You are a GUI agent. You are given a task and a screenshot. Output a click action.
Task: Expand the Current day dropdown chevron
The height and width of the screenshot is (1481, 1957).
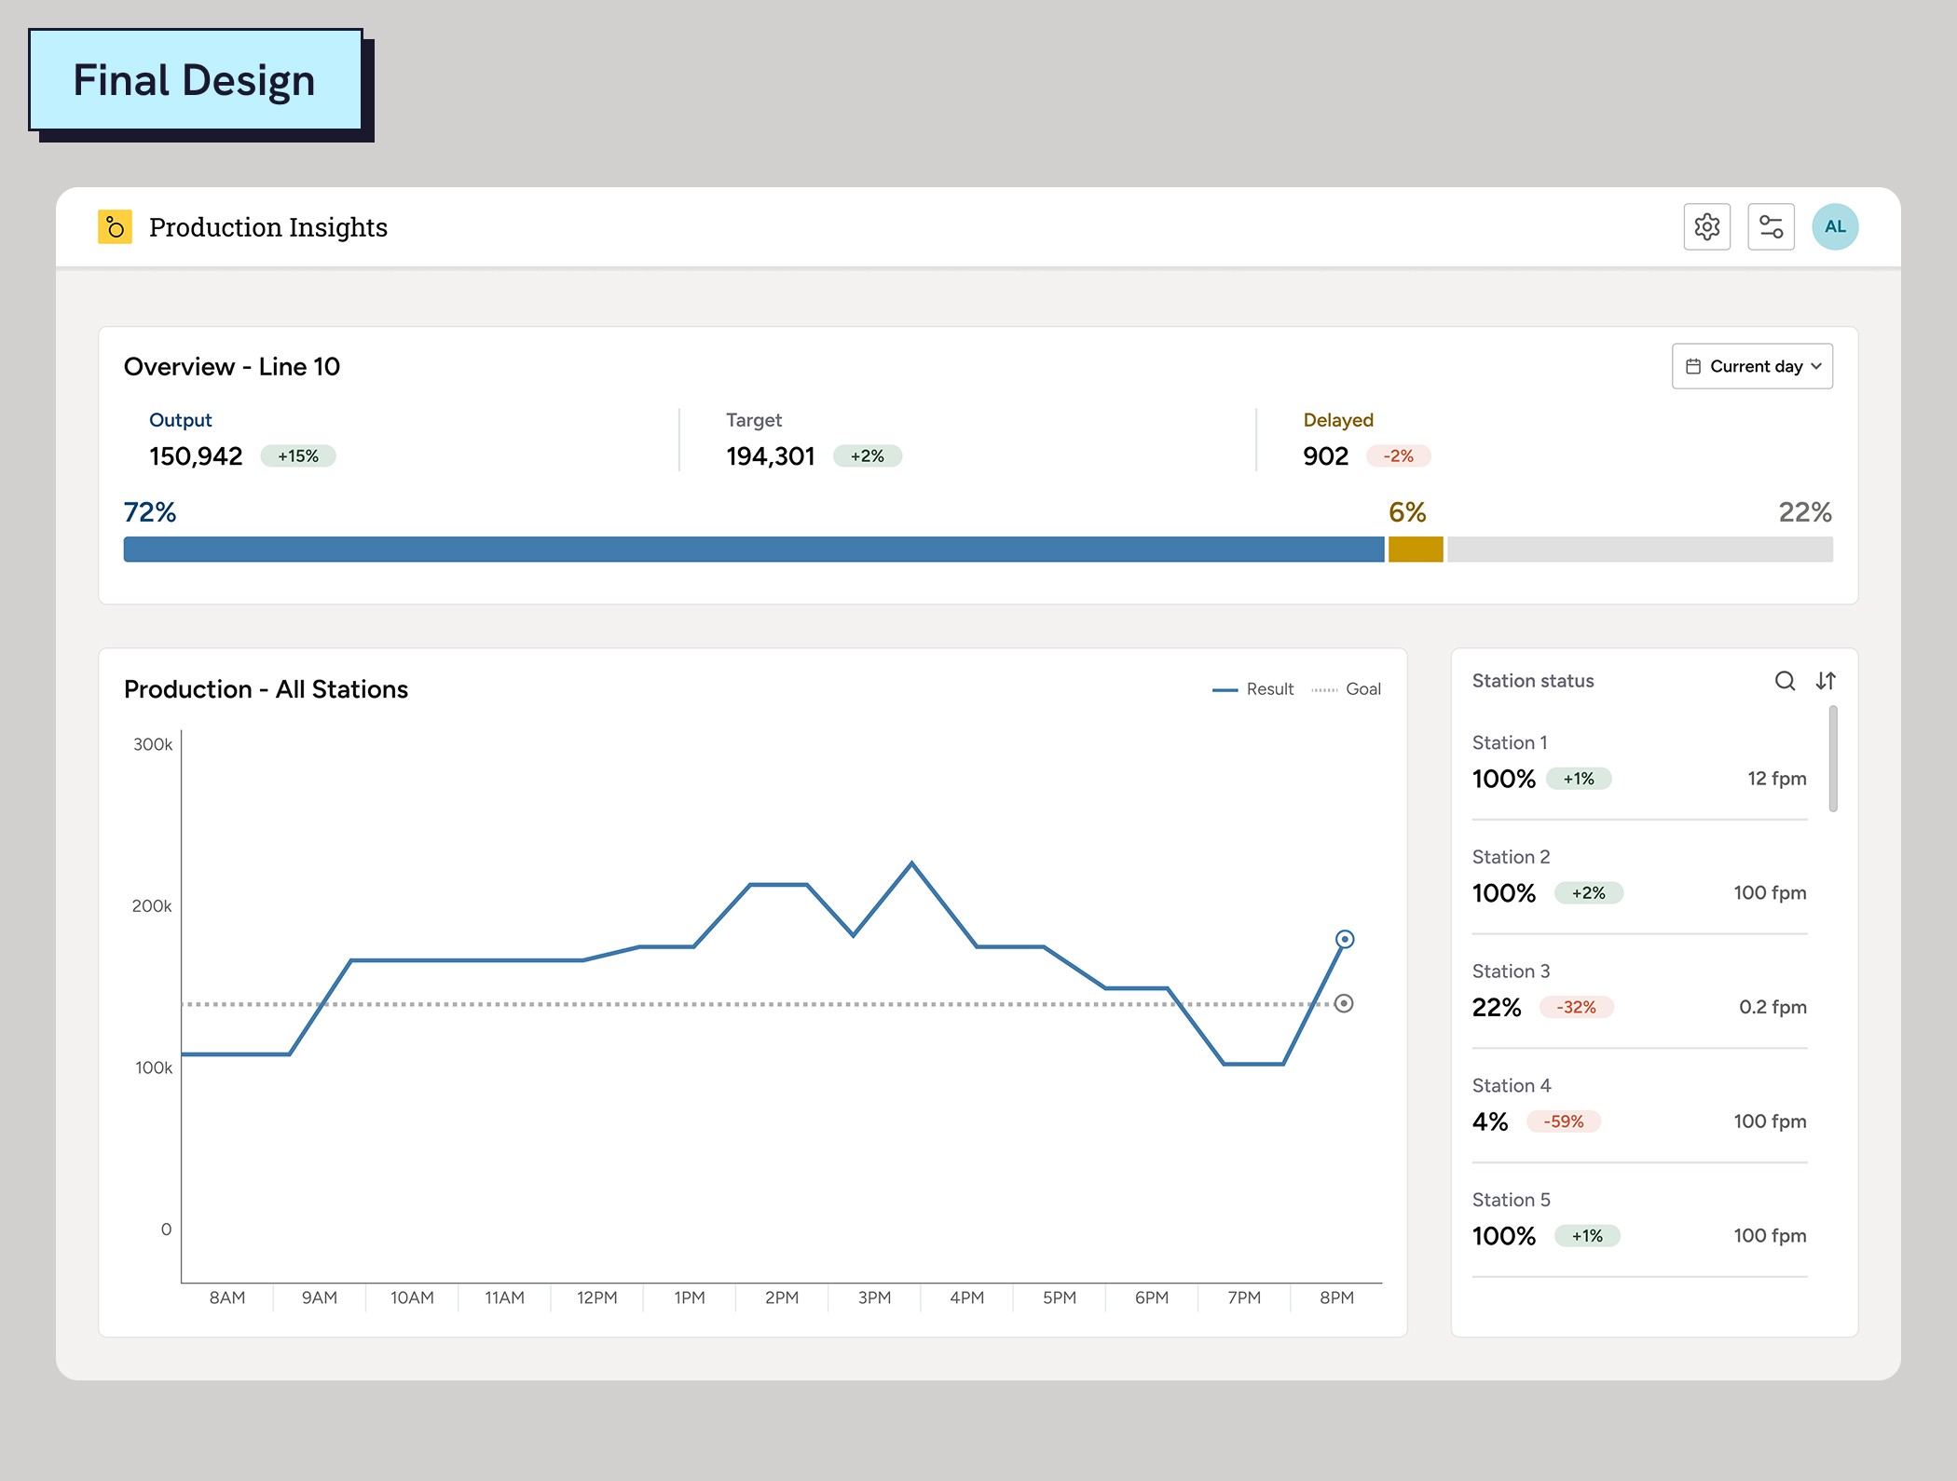(1816, 366)
